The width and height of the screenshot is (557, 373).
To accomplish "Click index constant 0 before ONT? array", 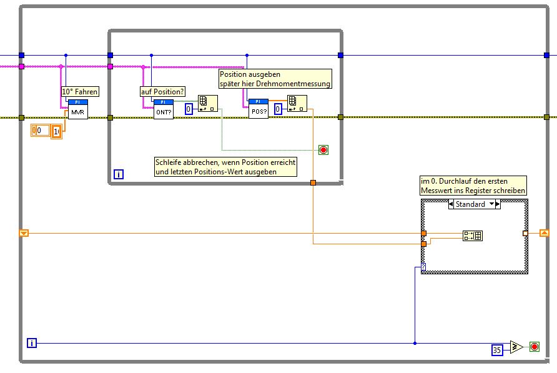I will pyautogui.click(x=189, y=109).
